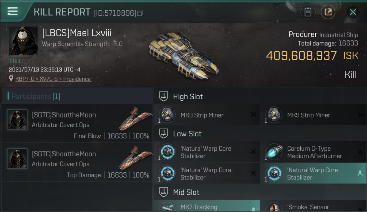
Task: Open the clipboard report icon
Action: [x=308, y=12]
